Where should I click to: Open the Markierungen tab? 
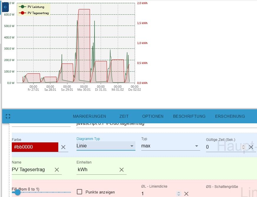(x=89, y=116)
